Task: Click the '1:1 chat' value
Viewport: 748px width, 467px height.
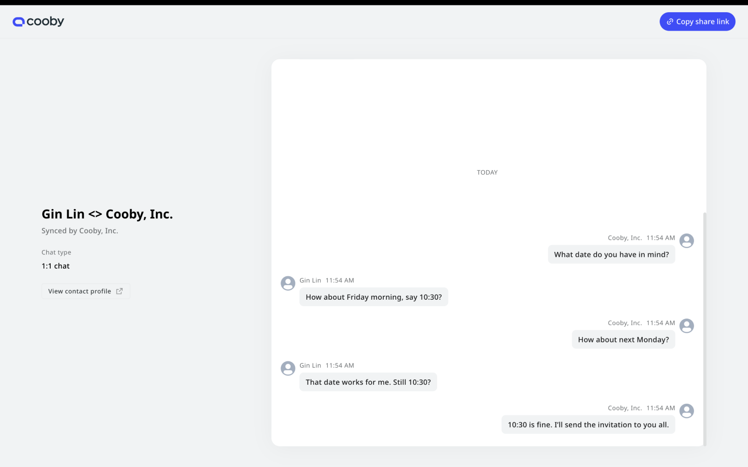Action: (56, 266)
